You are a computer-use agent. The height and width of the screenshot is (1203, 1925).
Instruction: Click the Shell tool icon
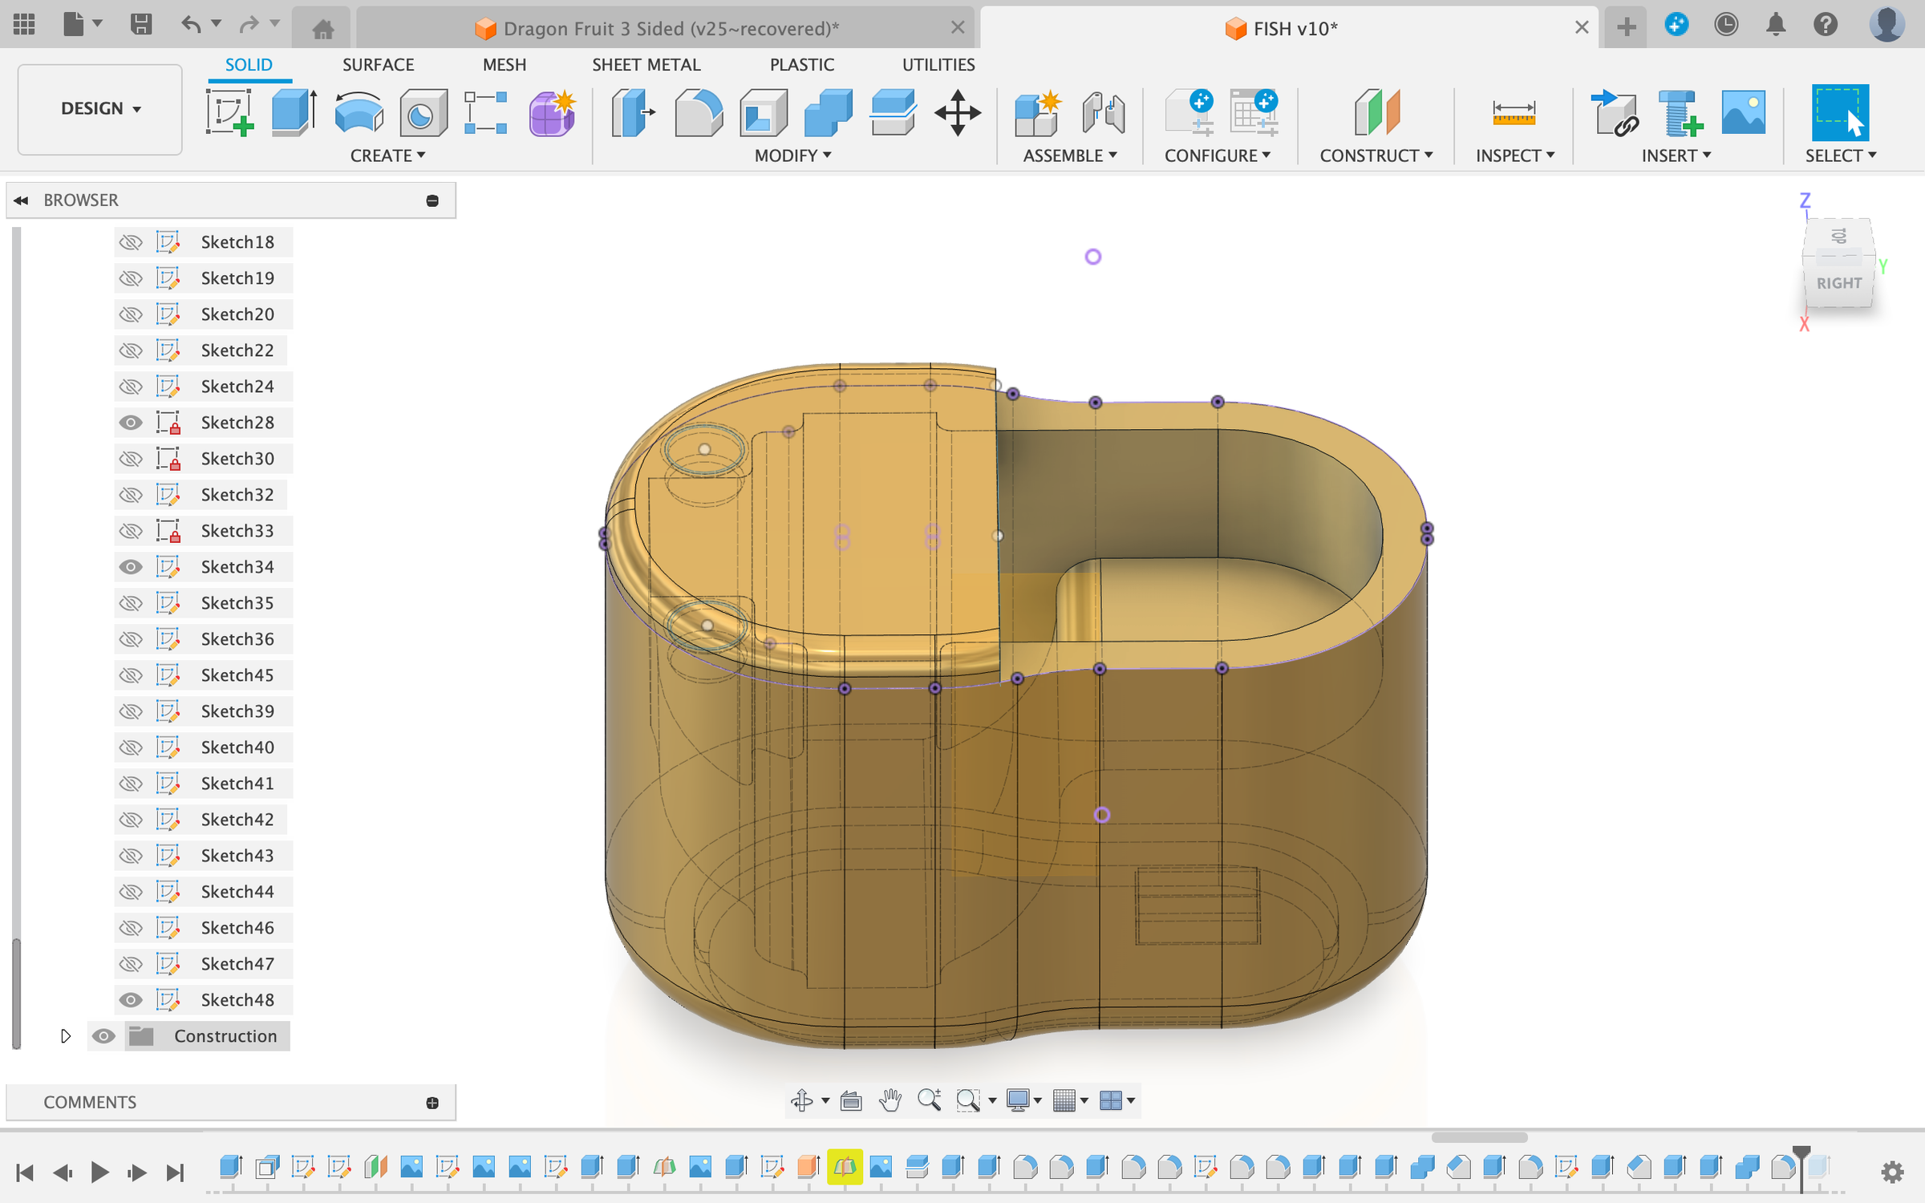click(x=763, y=112)
